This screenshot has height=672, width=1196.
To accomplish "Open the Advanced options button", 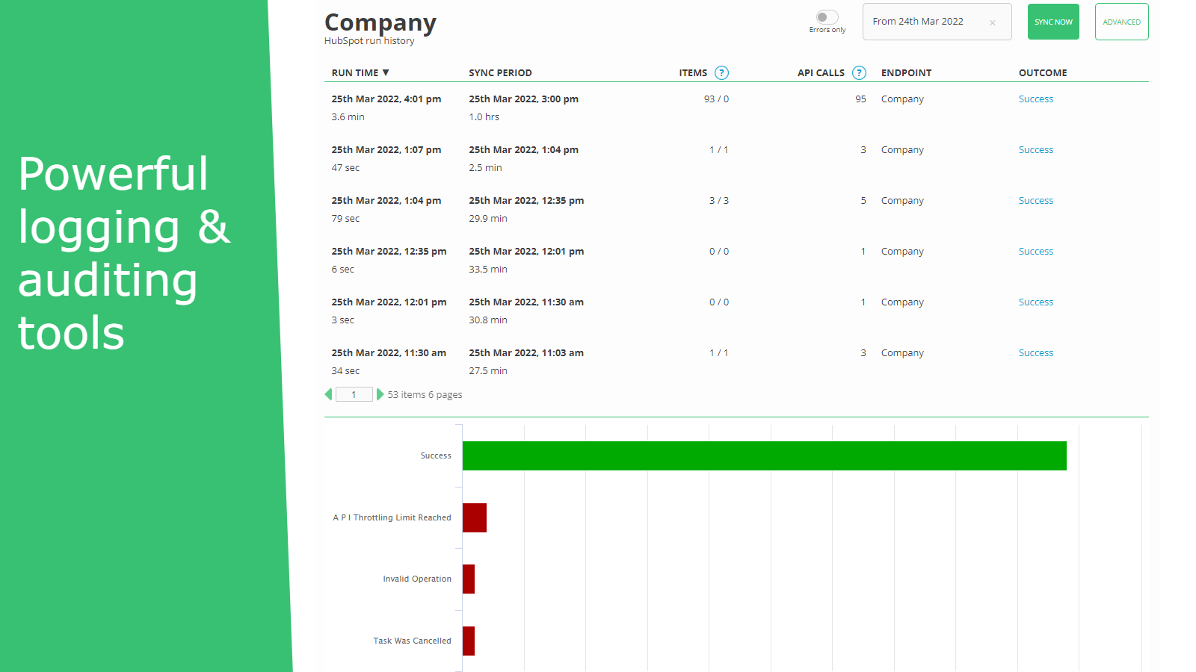I will pyautogui.click(x=1121, y=22).
